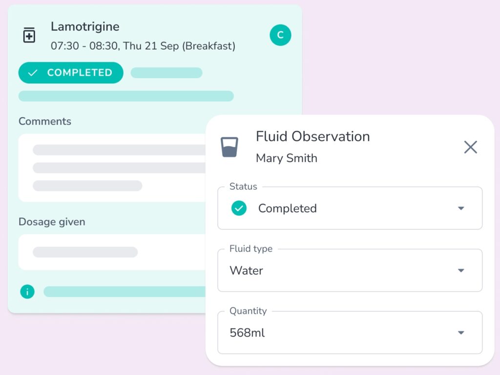Click the green Completed checkmark status icon
500x375 pixels.
pos(239,208)
